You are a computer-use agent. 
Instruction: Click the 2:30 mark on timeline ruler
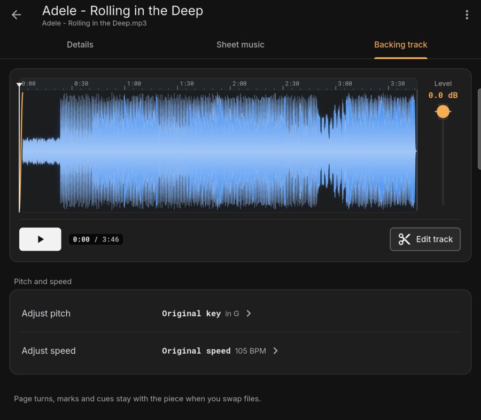click(x=292, y=83)
